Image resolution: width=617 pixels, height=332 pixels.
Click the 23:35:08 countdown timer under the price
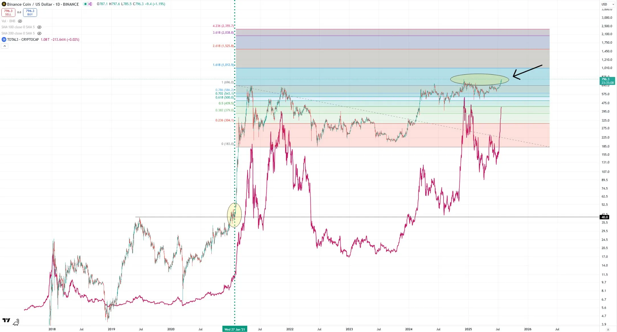[x=608, y=83]
